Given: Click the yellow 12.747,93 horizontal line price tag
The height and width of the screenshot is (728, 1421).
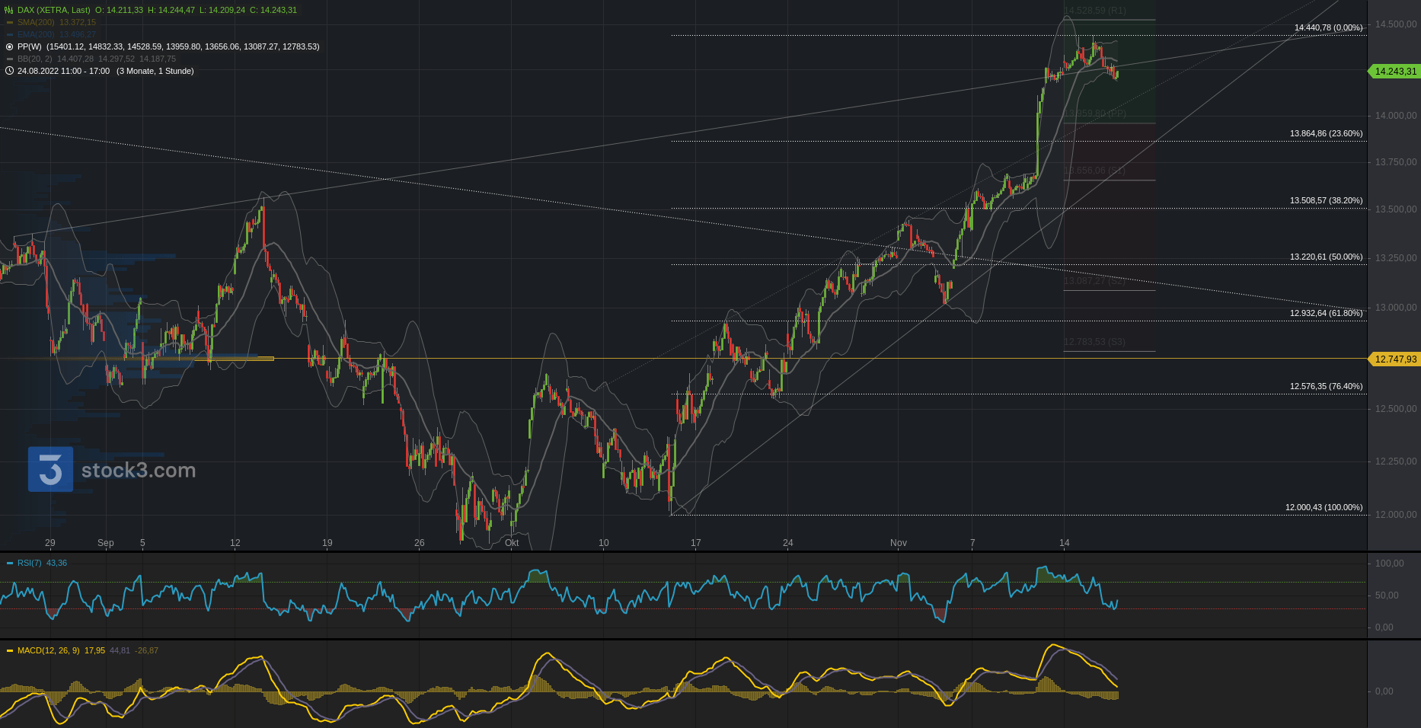Looking at the screenshot, I should [1395, 359].
